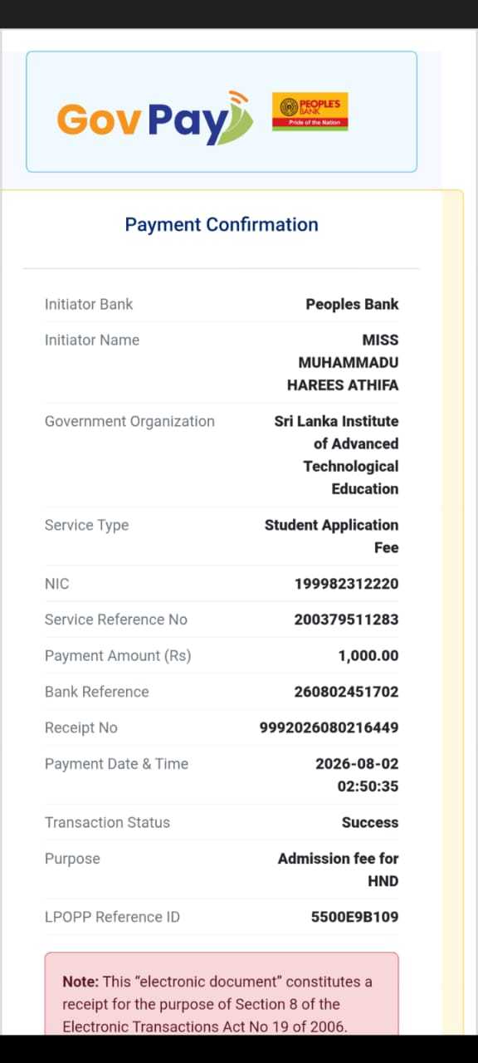Viewport: 478px width, 1063px height.
Task: Click the Success transaction status
Action: 370,822
